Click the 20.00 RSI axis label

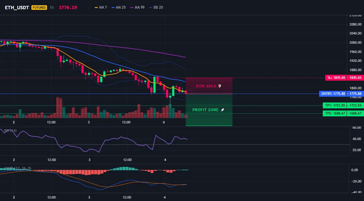coord(357,150)
